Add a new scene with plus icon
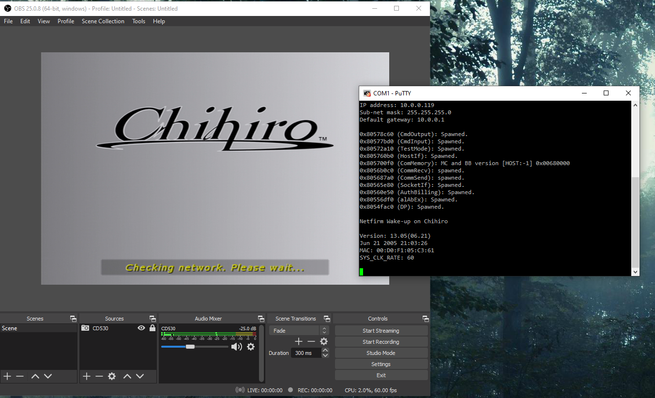655x398 pixels. pos(7,376)
